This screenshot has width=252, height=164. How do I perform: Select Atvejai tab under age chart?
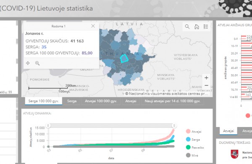(x=228, y=131)
